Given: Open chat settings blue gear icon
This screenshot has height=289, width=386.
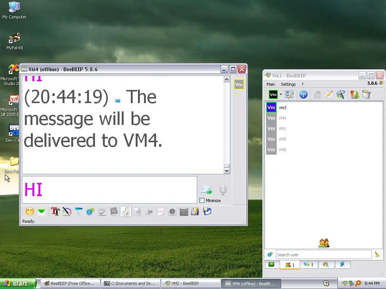Looking at the screenshot, I should pos(90,211).
